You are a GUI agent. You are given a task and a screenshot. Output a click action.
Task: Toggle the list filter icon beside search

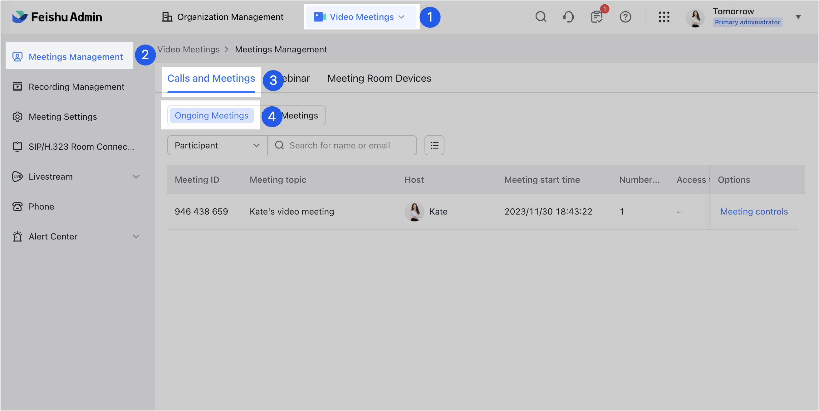coord(434,145)
